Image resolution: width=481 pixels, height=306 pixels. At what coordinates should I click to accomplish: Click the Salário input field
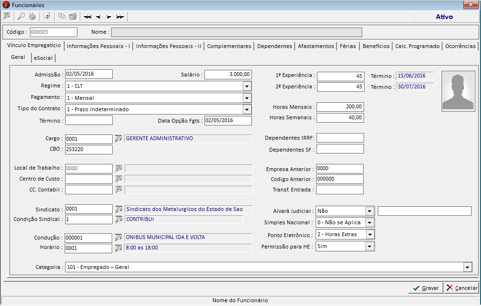[x=228, y=75]
